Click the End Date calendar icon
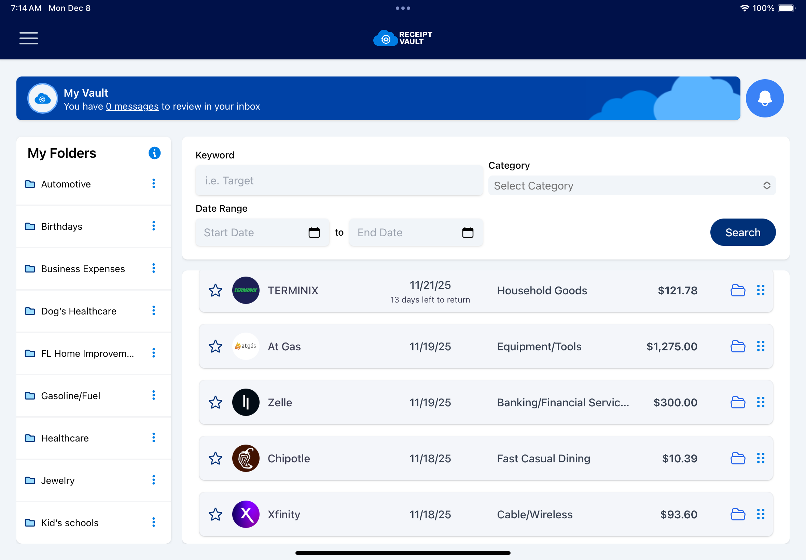 468,232
